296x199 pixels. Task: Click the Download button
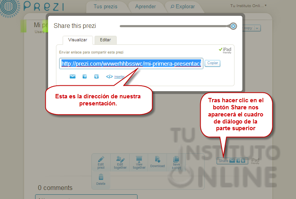157,162
